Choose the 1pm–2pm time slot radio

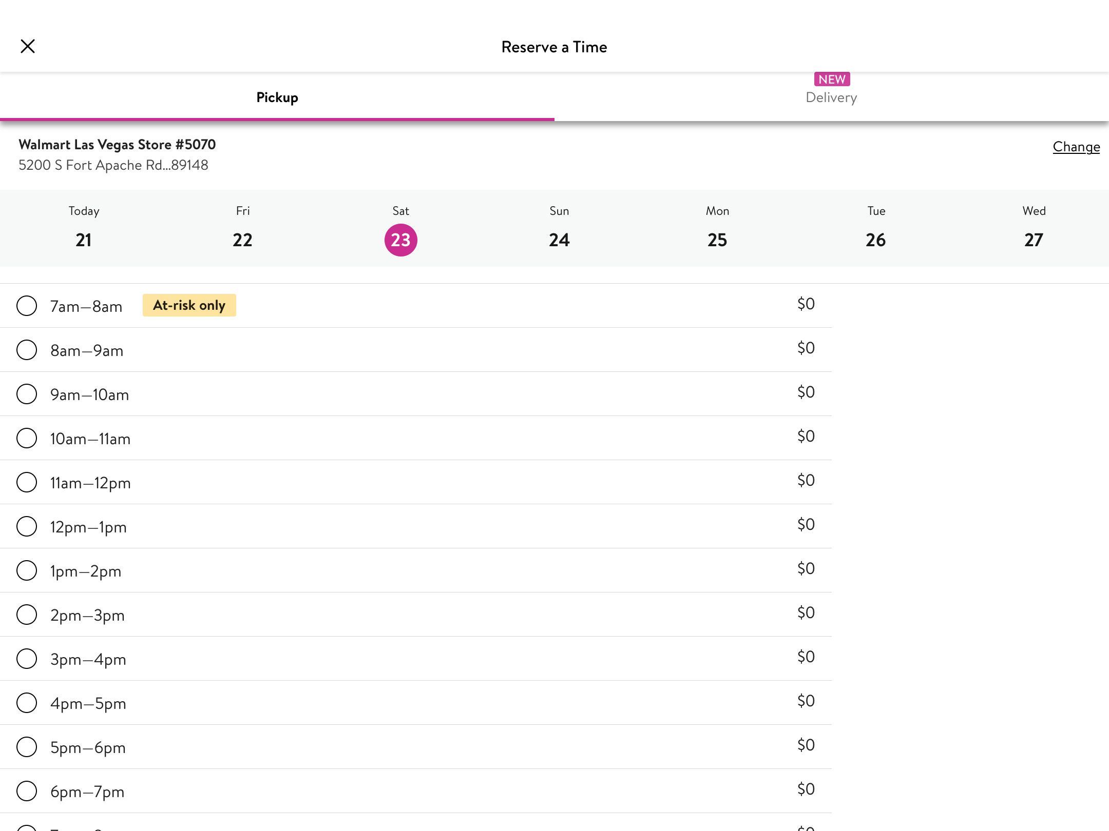pyautogui.click(x=27, y=570)
